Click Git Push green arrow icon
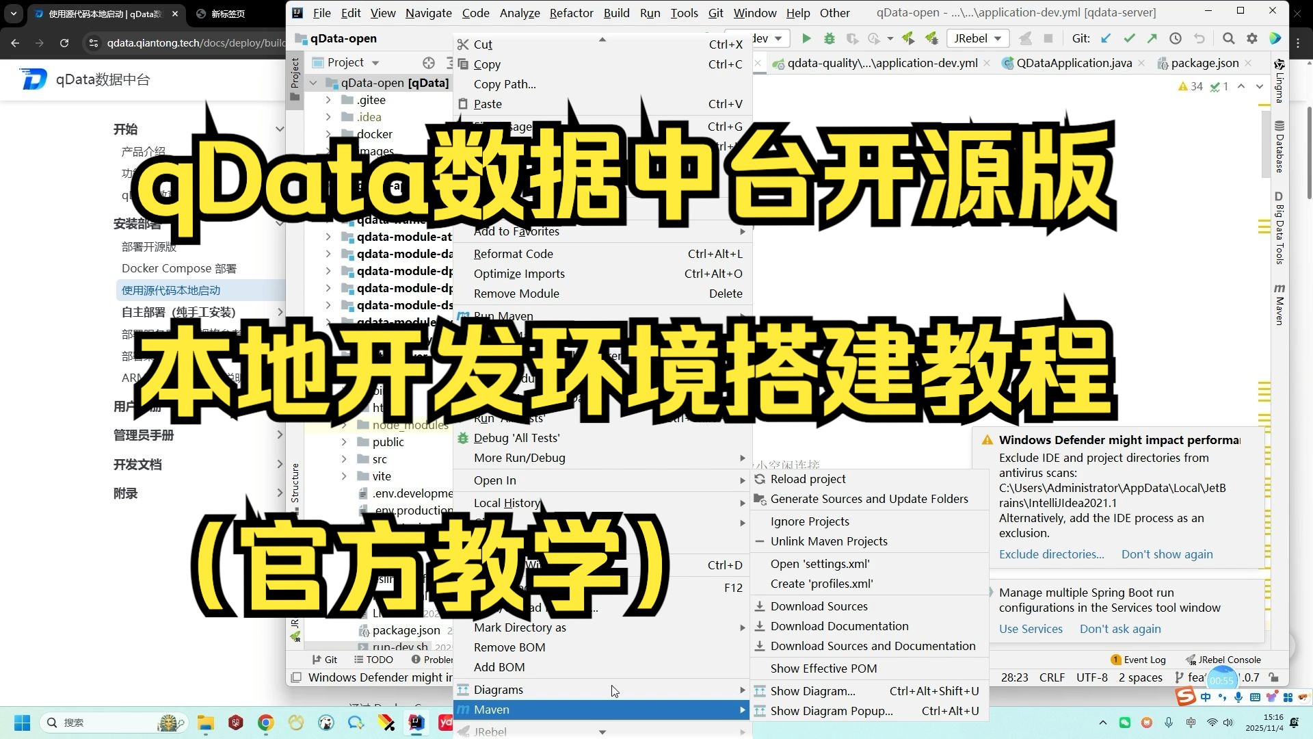The width and height of the screenshot is (1313, 739). tap(1152, 39)
